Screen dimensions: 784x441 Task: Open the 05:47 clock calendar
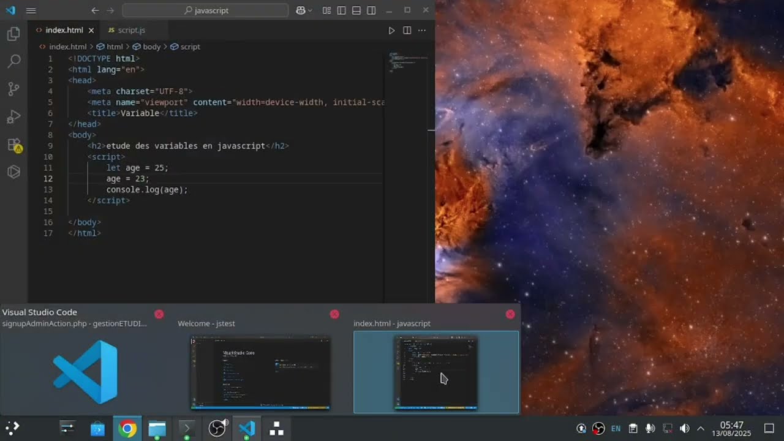(x=732, y=429)
